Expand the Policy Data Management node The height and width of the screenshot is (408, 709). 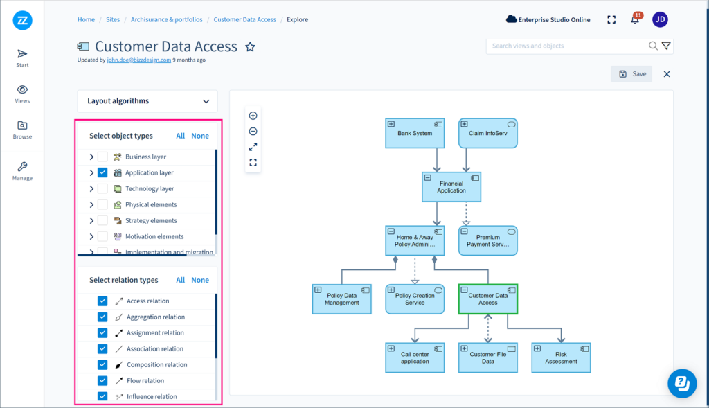click(x=318, y=290)
